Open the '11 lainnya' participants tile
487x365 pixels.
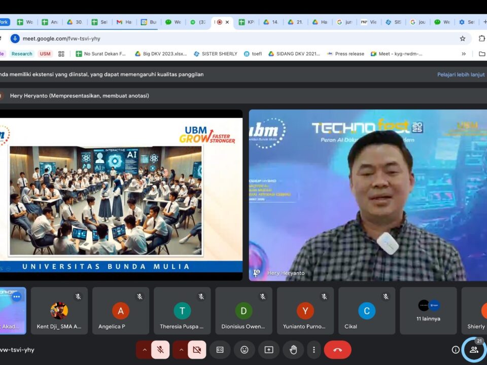pos(428,311)
